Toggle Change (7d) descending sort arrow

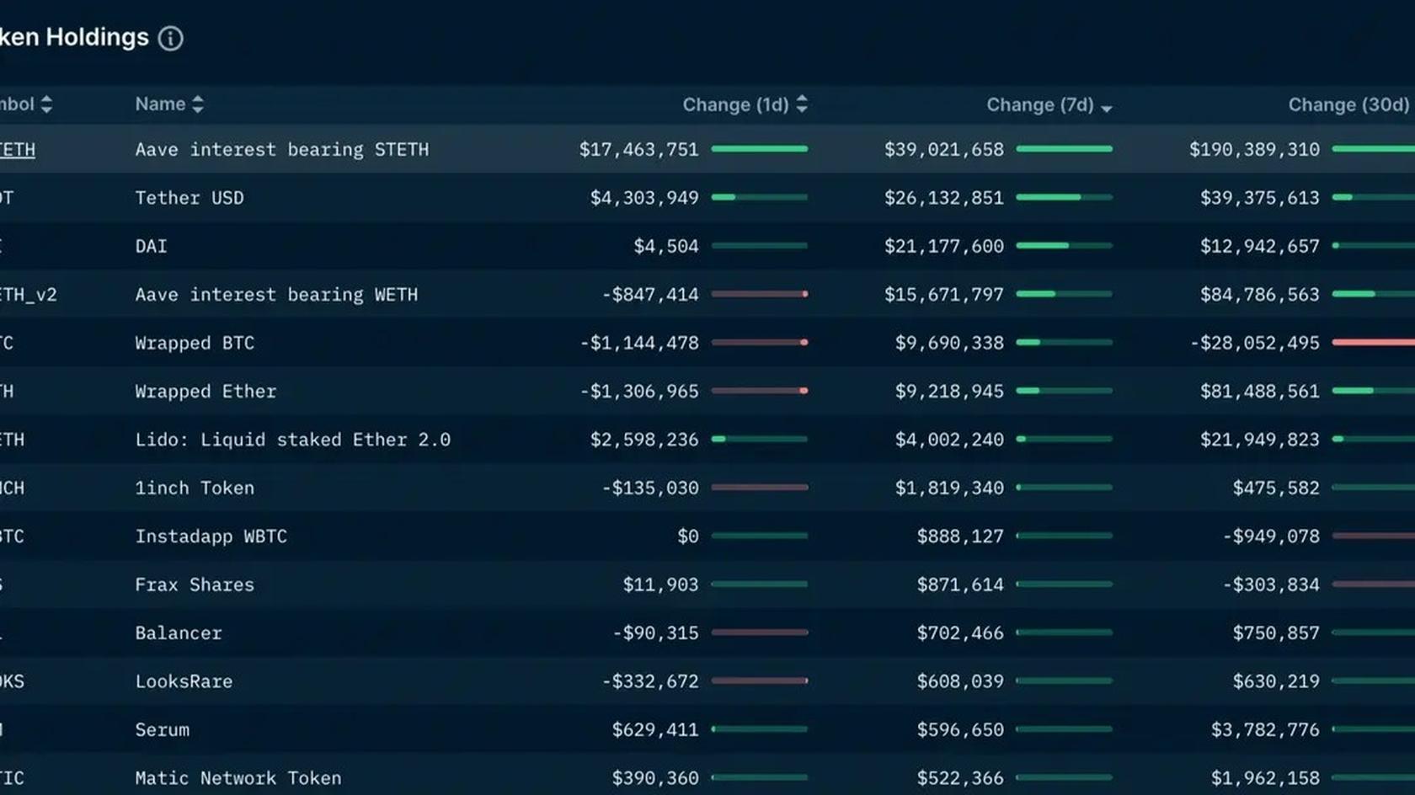[1107, 108]
